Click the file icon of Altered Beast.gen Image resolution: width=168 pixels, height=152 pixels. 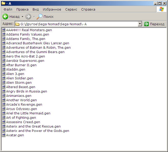pos(4,87)
